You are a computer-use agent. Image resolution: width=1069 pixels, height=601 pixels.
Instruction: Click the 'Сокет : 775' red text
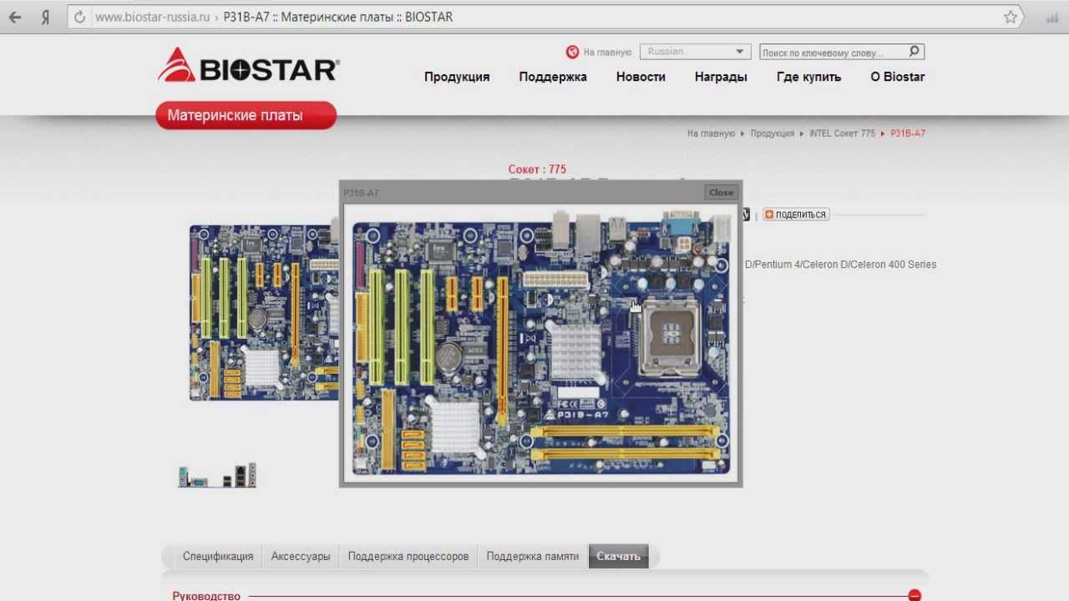tap(537, 169)
